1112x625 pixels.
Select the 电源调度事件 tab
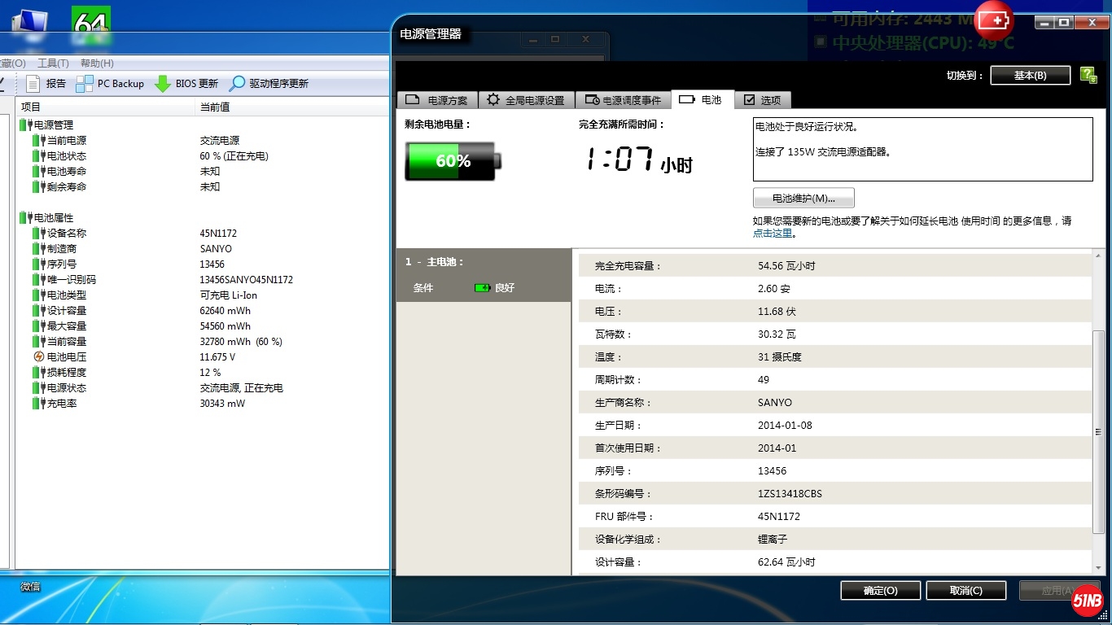pos(623,100)
